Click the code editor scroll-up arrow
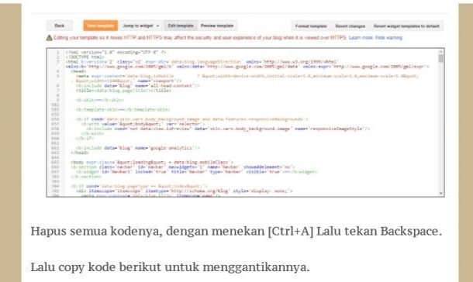473x282 pixels. coord(441,51)
